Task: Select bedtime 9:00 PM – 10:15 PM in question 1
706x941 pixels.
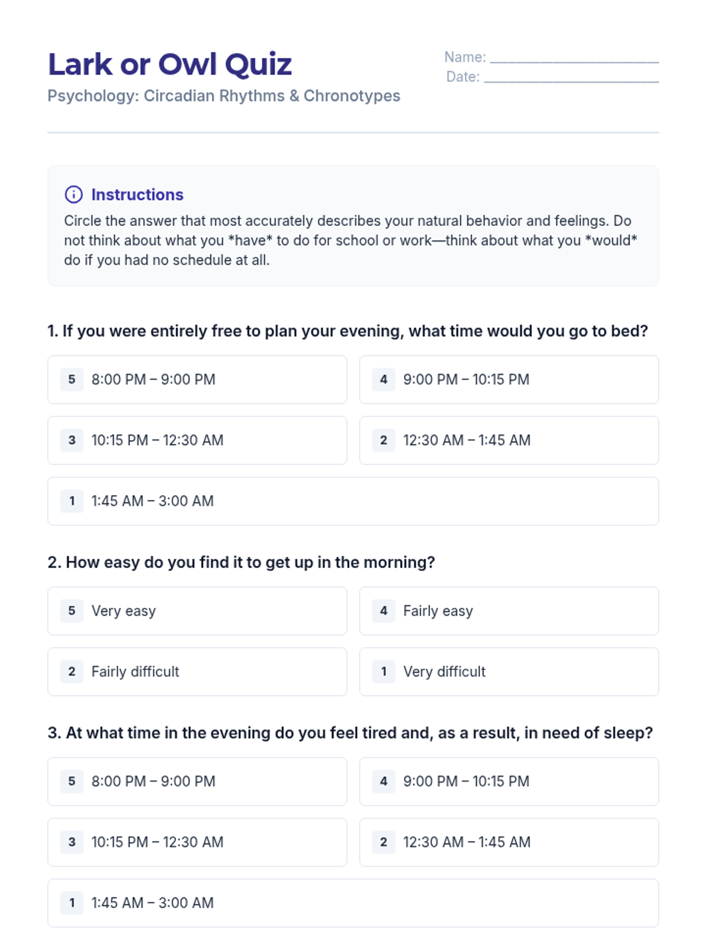Action: coord(509,379)
